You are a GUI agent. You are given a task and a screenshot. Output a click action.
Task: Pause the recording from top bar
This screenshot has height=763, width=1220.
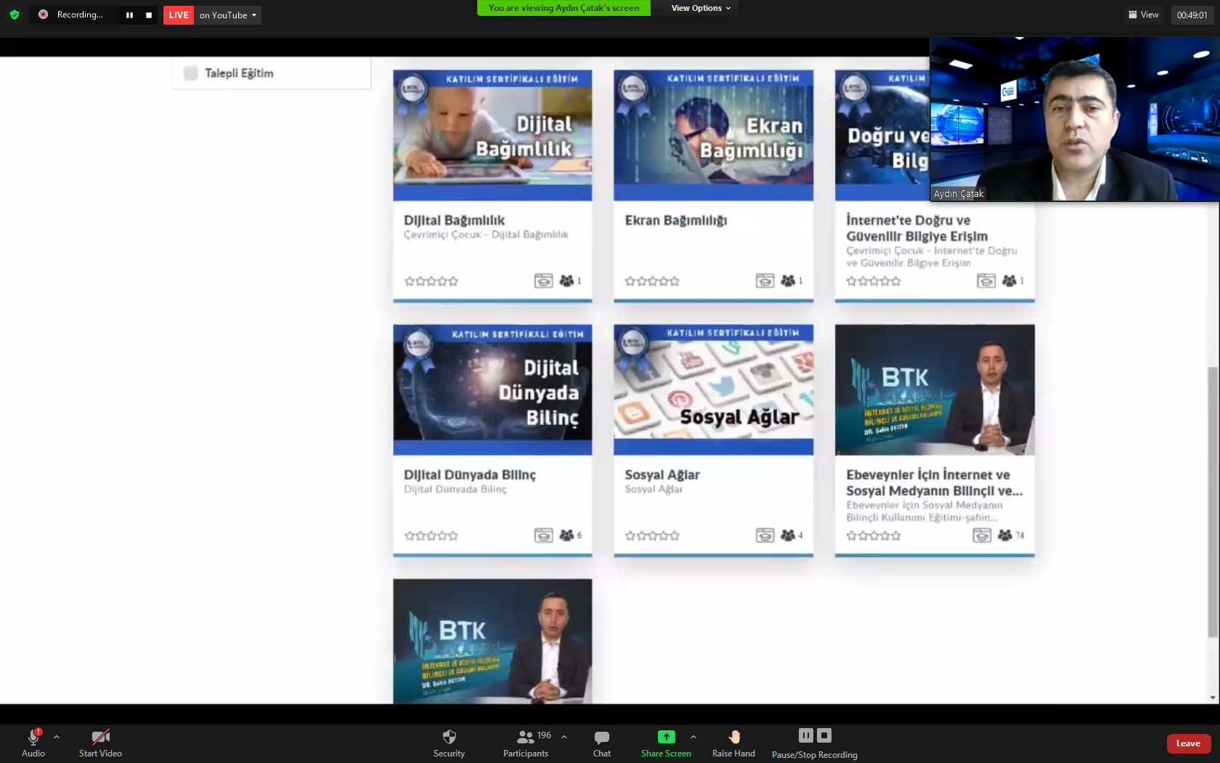click(129, 15)
